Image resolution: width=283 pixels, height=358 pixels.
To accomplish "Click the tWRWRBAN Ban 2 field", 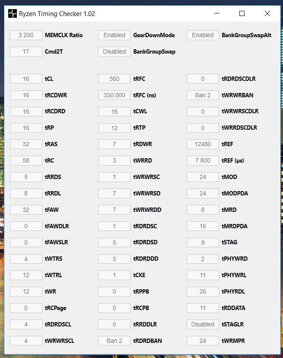I will pyautogui.click(x=203, y=95).
